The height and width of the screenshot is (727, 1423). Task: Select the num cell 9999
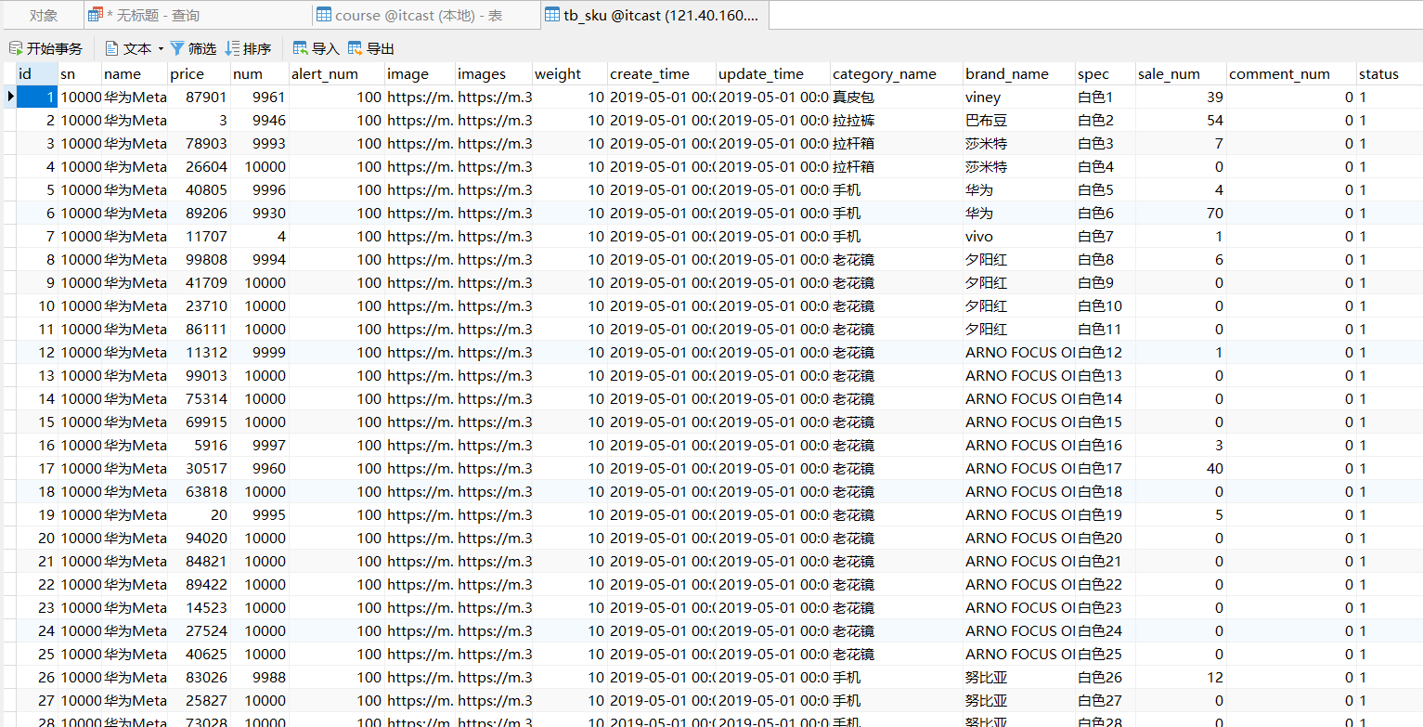tap(260, 352)
